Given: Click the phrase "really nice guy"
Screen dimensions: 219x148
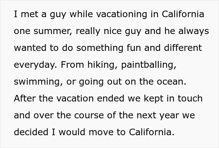Looking at the screenshot, I should point(106,31).
